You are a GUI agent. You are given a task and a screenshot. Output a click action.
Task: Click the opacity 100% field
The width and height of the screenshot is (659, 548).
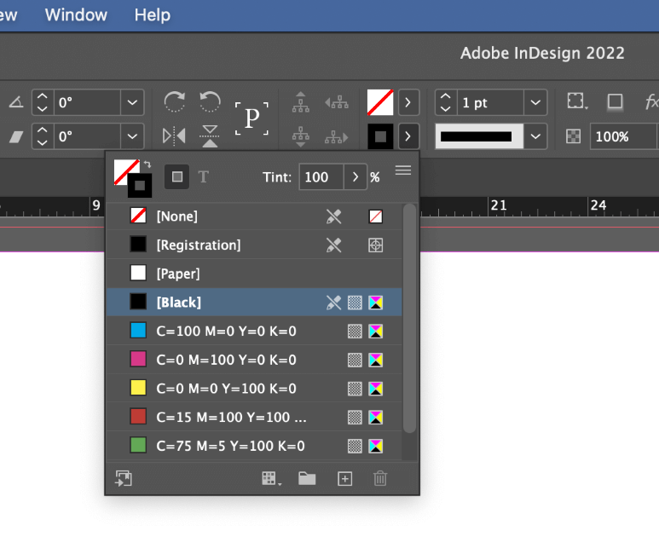(x=623, y=136)
